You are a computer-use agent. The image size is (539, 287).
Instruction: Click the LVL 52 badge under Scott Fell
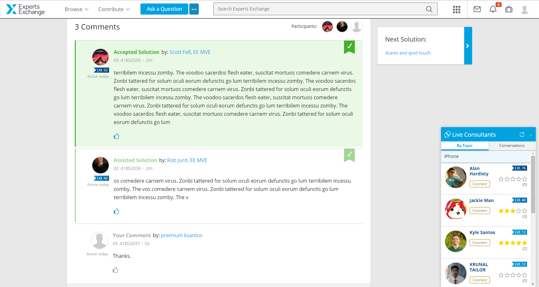[101, 70]
